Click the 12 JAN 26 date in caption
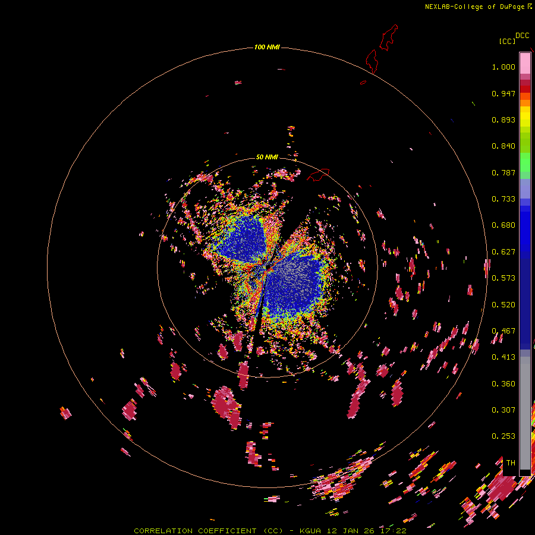The height and width of the screenshot is (535, 535). coord(352,531)
